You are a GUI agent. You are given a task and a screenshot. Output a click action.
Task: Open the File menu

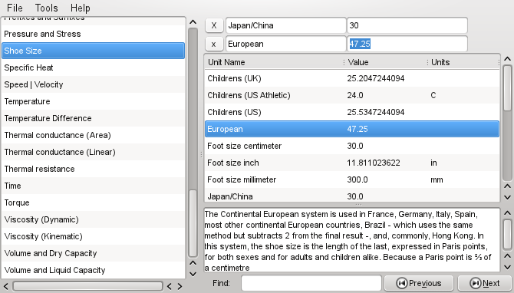(x=15, y=8)
